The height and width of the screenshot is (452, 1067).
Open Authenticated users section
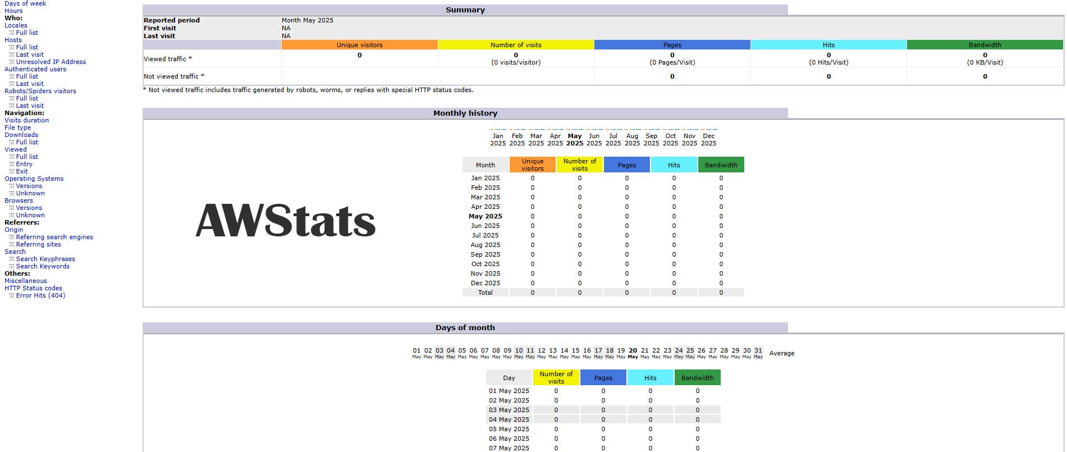pyautogui.click(x=35, y=69)
